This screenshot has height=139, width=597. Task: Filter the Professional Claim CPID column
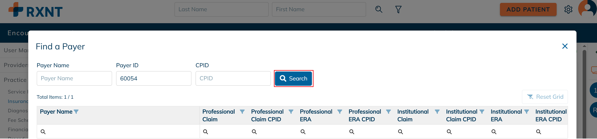point(291,112)
